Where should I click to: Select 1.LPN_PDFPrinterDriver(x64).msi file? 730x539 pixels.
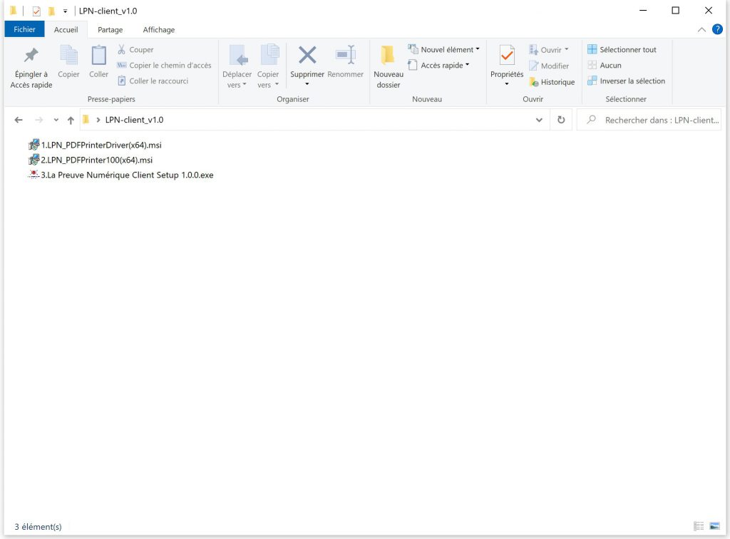click(x=95, y=145)
